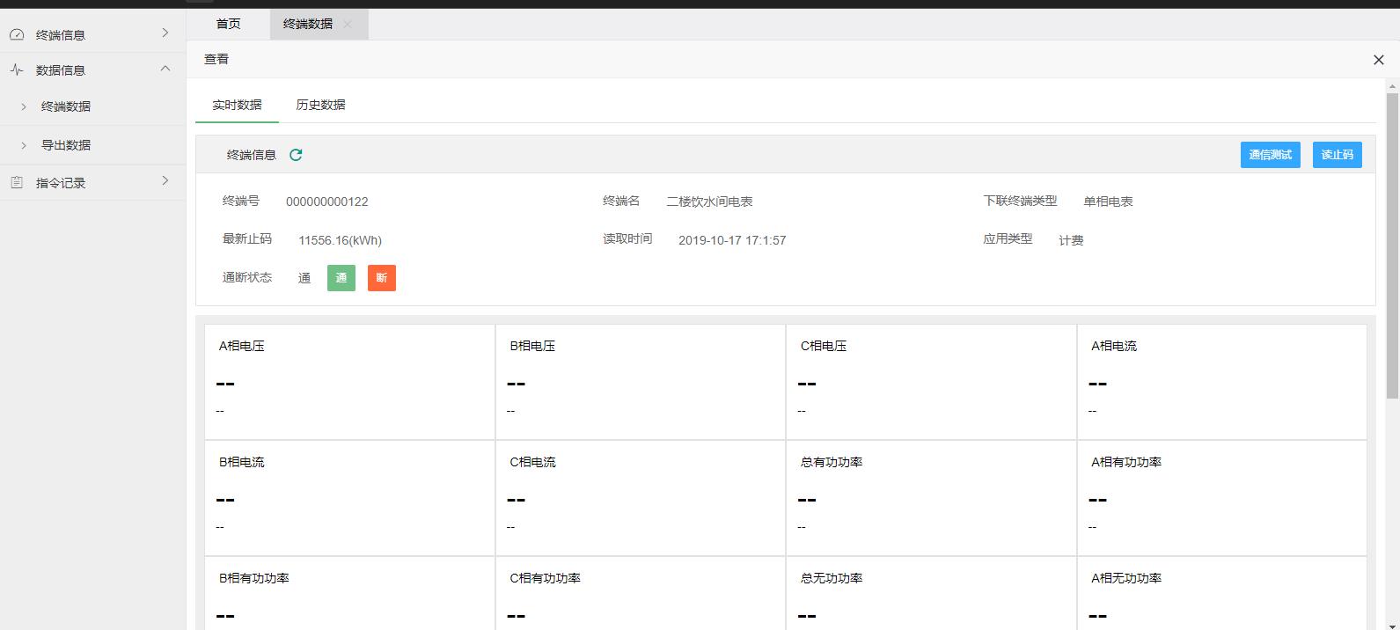The height and width of the screenshot is (630, 1400).
Task: Open 导出数据 in the sidebar
Action: point(66,145)
